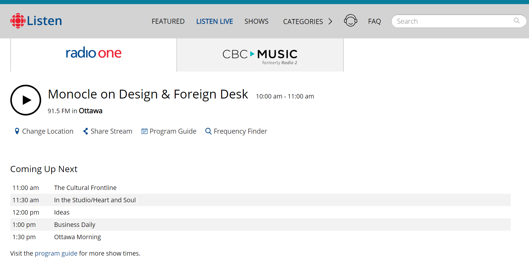This screenshot has height=260, width=529.
Task: Select the Ideas 12:00 pm schedule row
Action: (x=62, y=212)
